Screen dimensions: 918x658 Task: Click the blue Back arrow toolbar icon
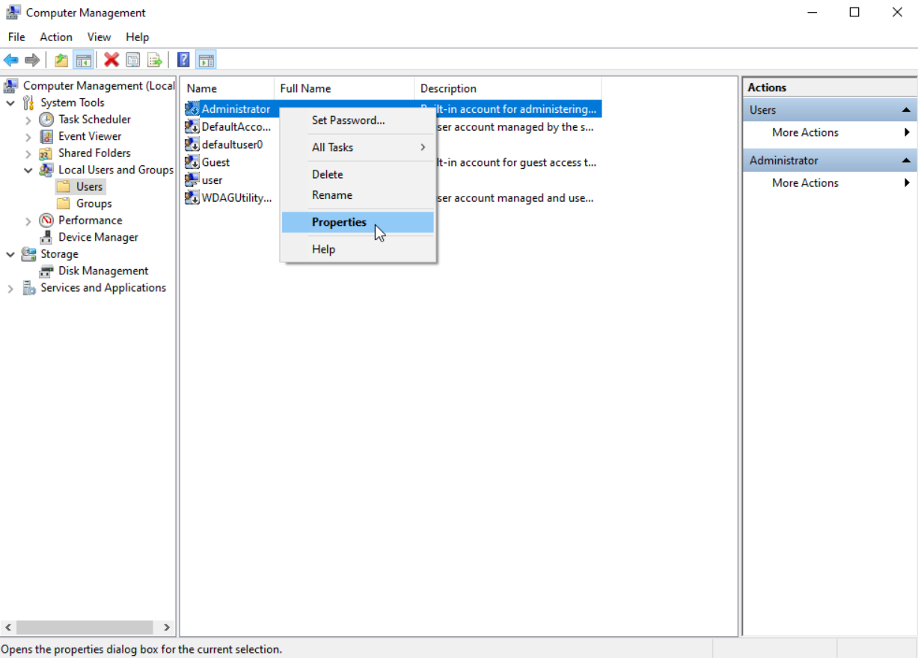(x=10, y=60)
